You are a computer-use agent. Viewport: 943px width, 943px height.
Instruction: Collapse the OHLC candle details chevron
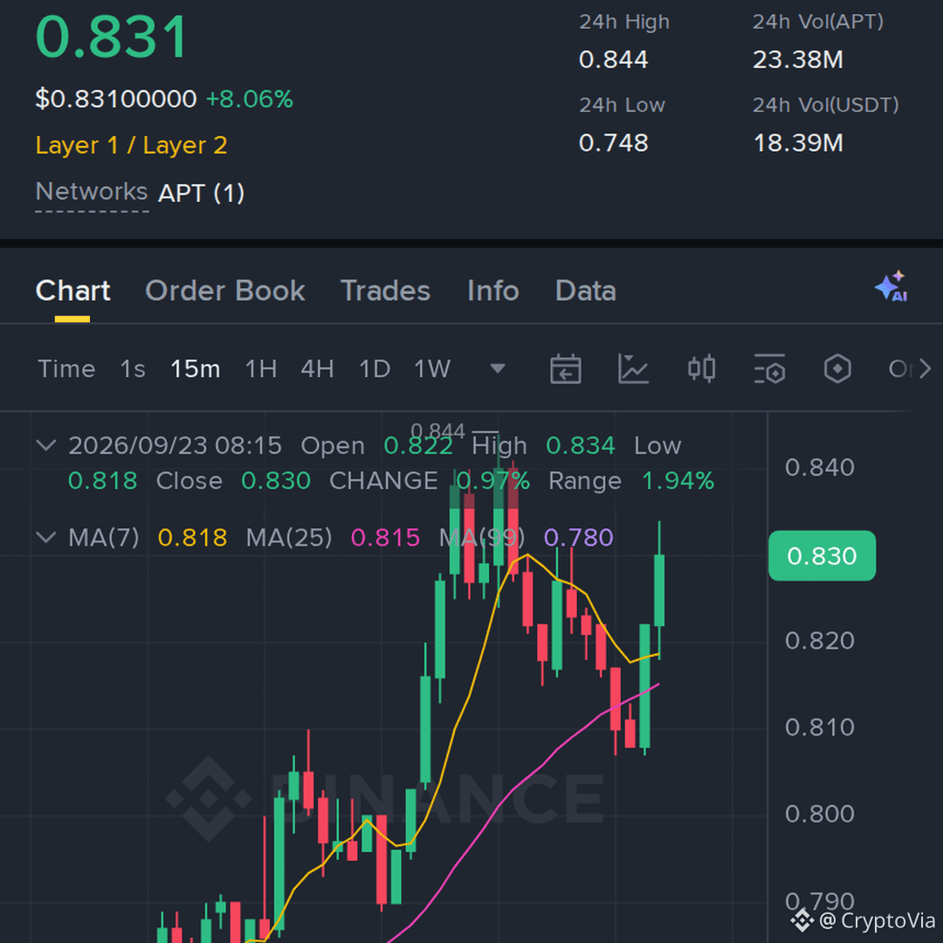(x=46, y=445)
